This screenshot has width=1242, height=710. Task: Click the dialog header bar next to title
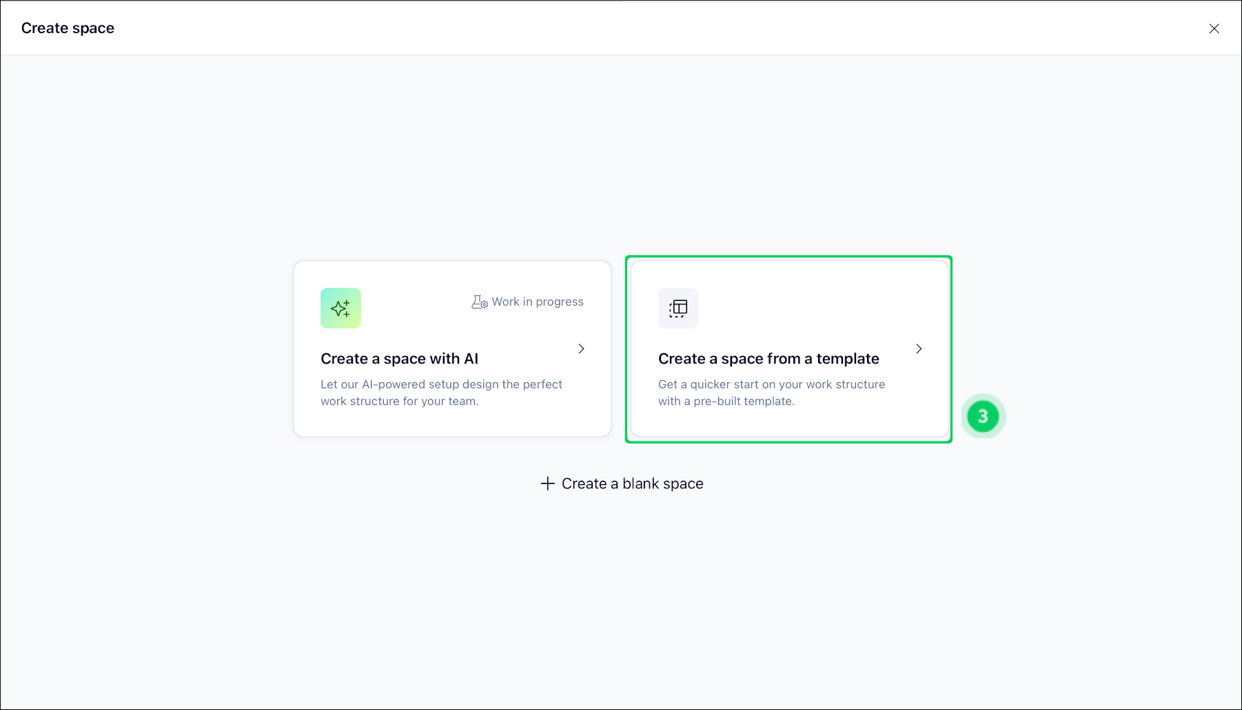pos(620,28)
